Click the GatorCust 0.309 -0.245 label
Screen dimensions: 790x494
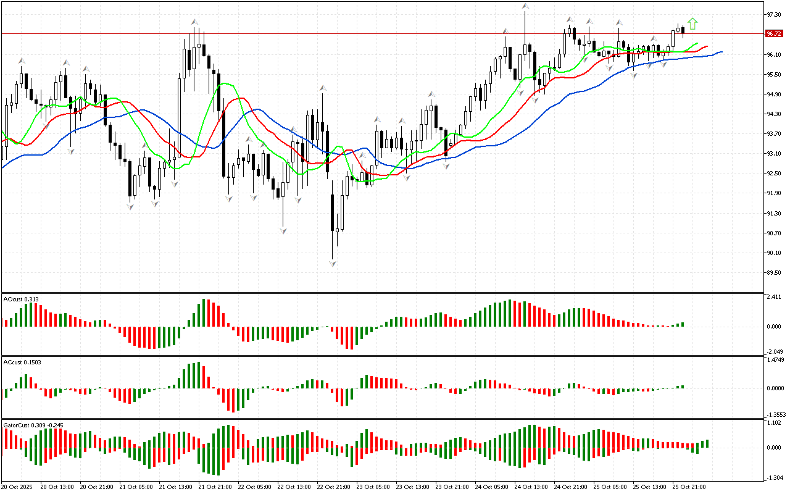[x=33, y=425]
